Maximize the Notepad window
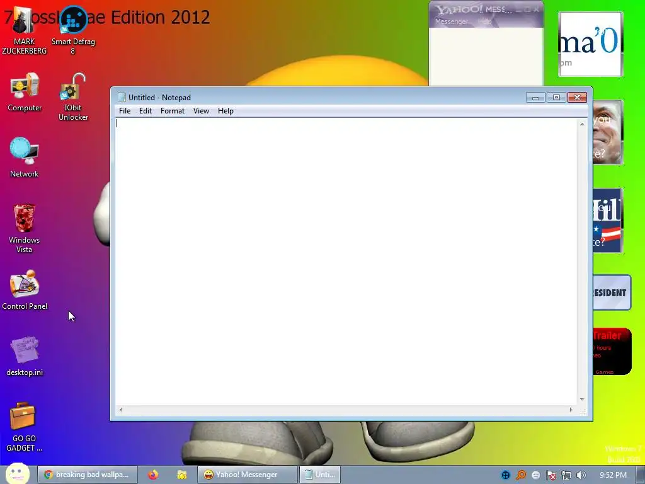 [x=556, y=98]
